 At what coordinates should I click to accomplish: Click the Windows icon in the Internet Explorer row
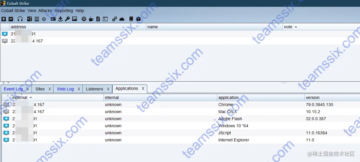(6, 140)
